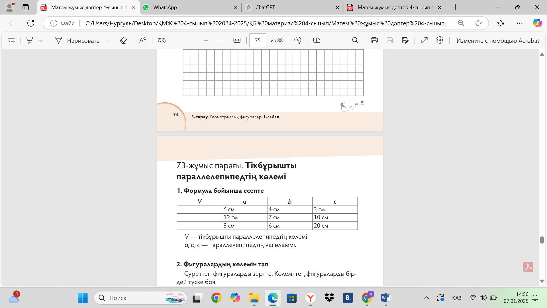This screenshot has height=308, width=547.
Task: Click table cell '20 см'
Action: click(x=335, y=226)
